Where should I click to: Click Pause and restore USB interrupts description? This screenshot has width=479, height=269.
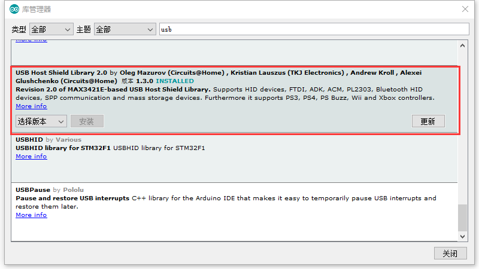[226, 202]
